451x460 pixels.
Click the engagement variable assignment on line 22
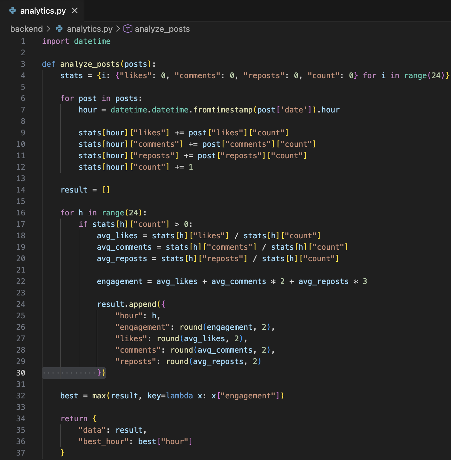[120, 281]
